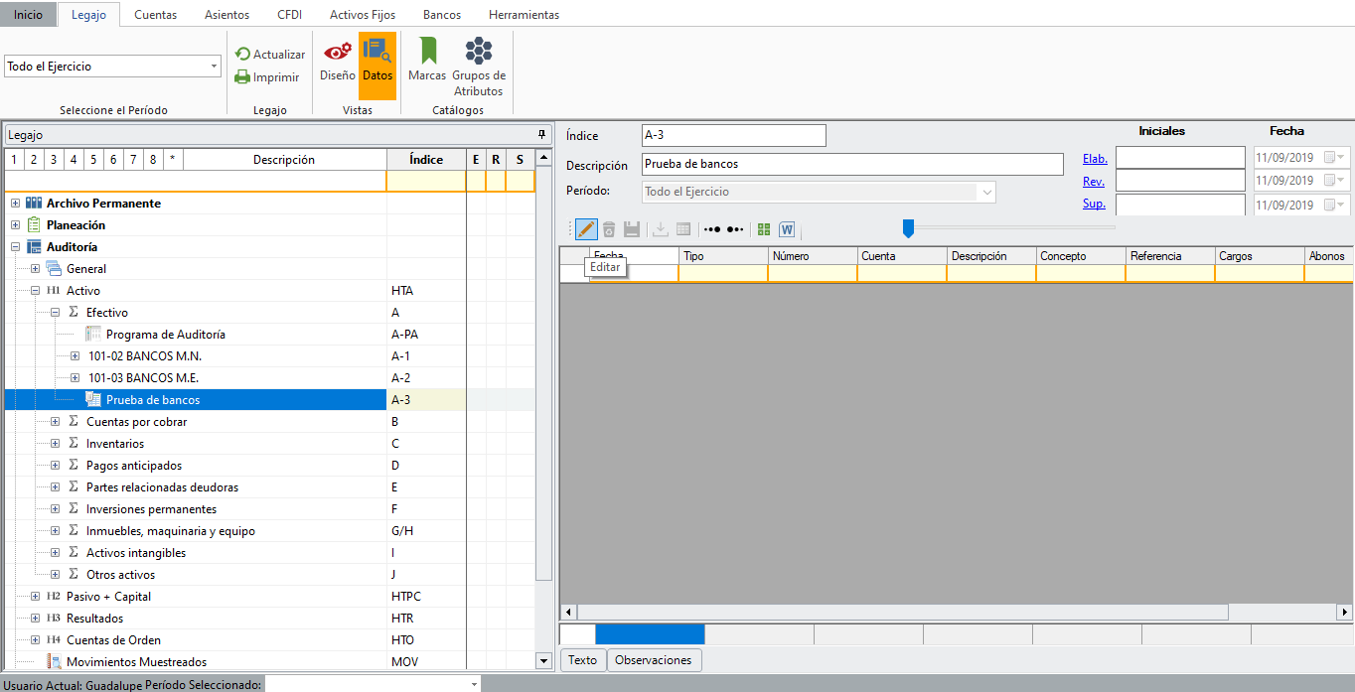
Task: Click the Actualizar refresh button
Action: pyautogui.click(x=269, y=55)
